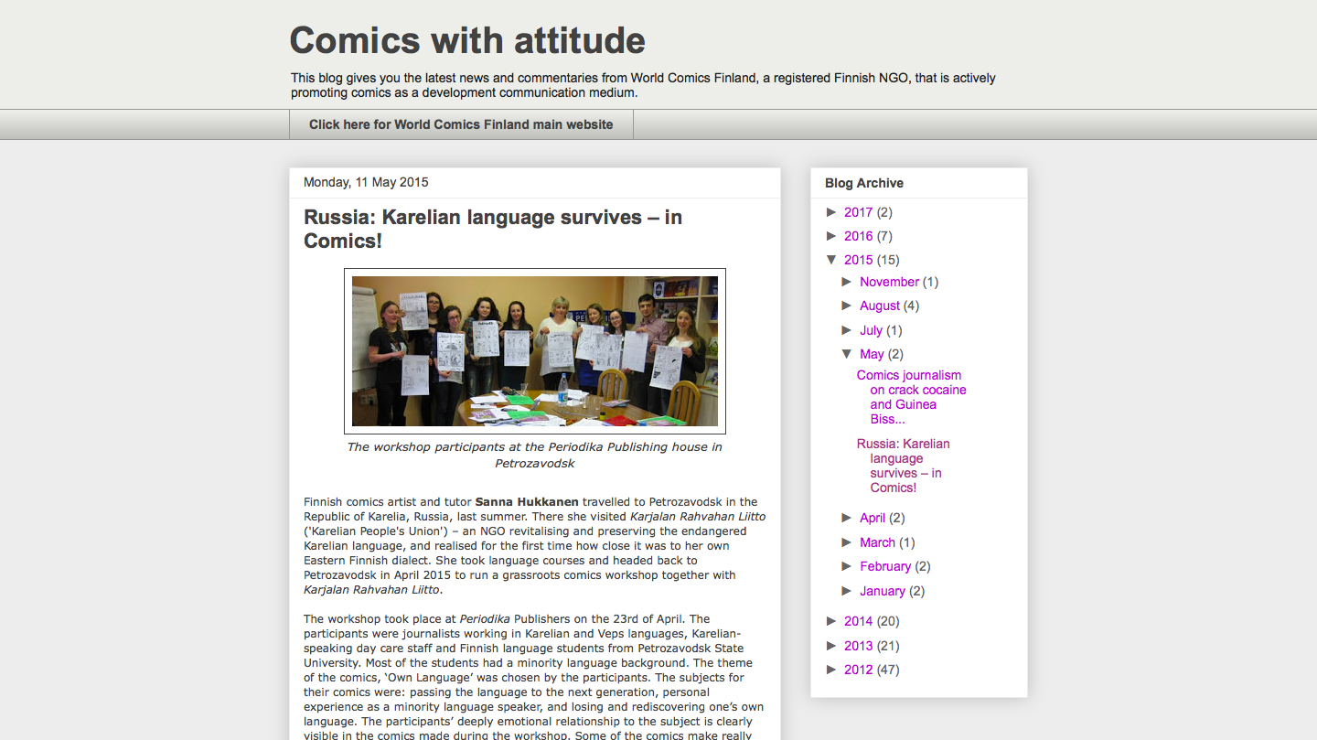
Task: Open the July archive link
Action: click(x=871, y=330)
